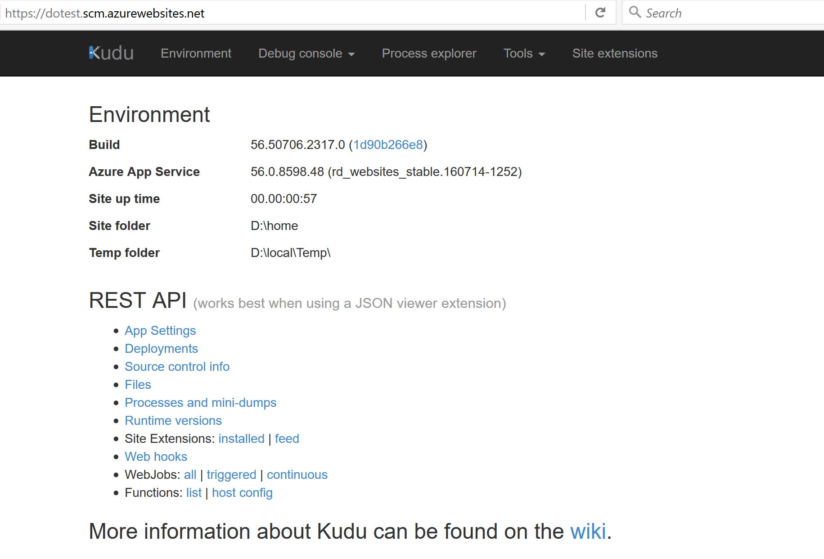
Task: Open Functions list link
Action: point(194,492)
